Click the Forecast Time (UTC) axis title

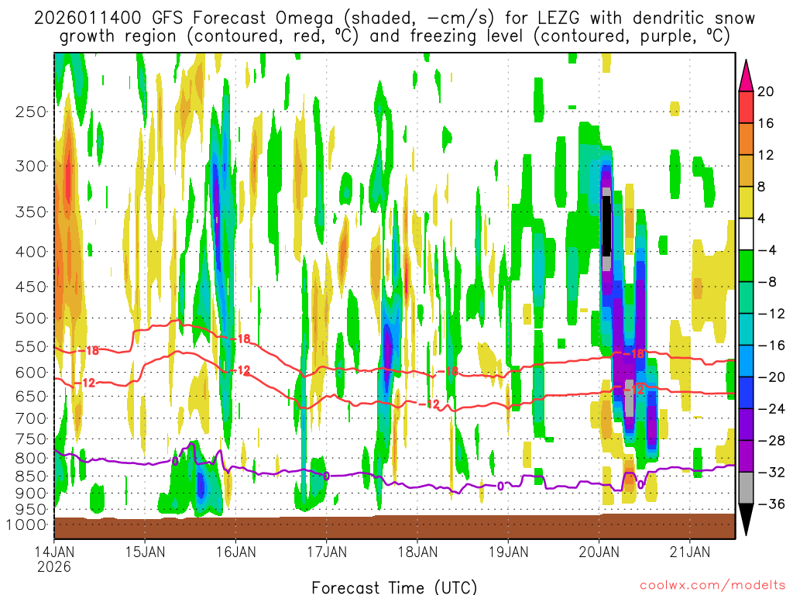click(x=394, y=586)
